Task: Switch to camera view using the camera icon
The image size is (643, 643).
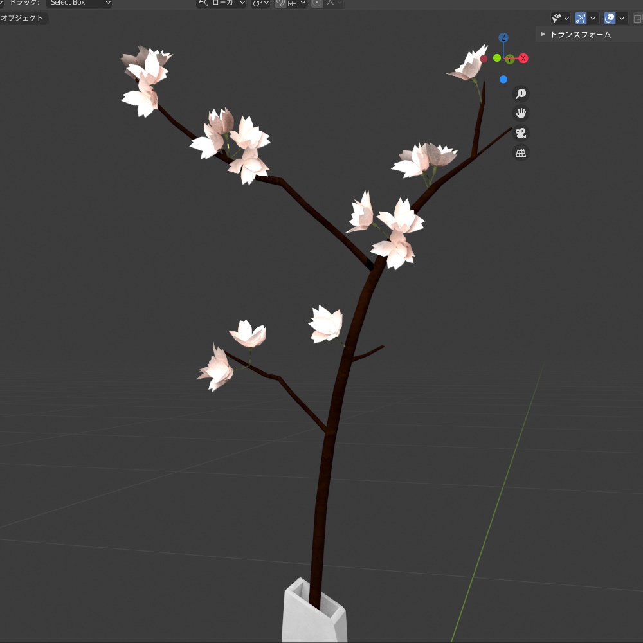Action: point(521,134)
